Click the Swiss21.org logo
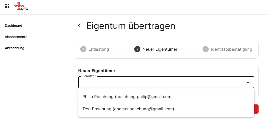 coord(21,6)
